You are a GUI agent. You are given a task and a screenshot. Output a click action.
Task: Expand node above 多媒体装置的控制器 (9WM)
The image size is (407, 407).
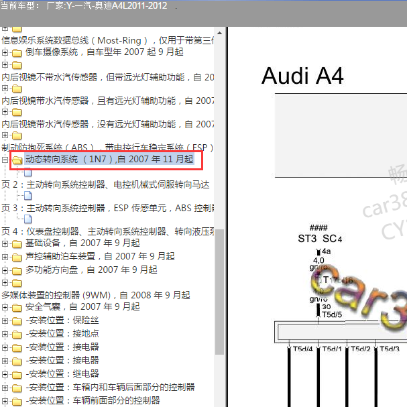[x=5, y=282]
